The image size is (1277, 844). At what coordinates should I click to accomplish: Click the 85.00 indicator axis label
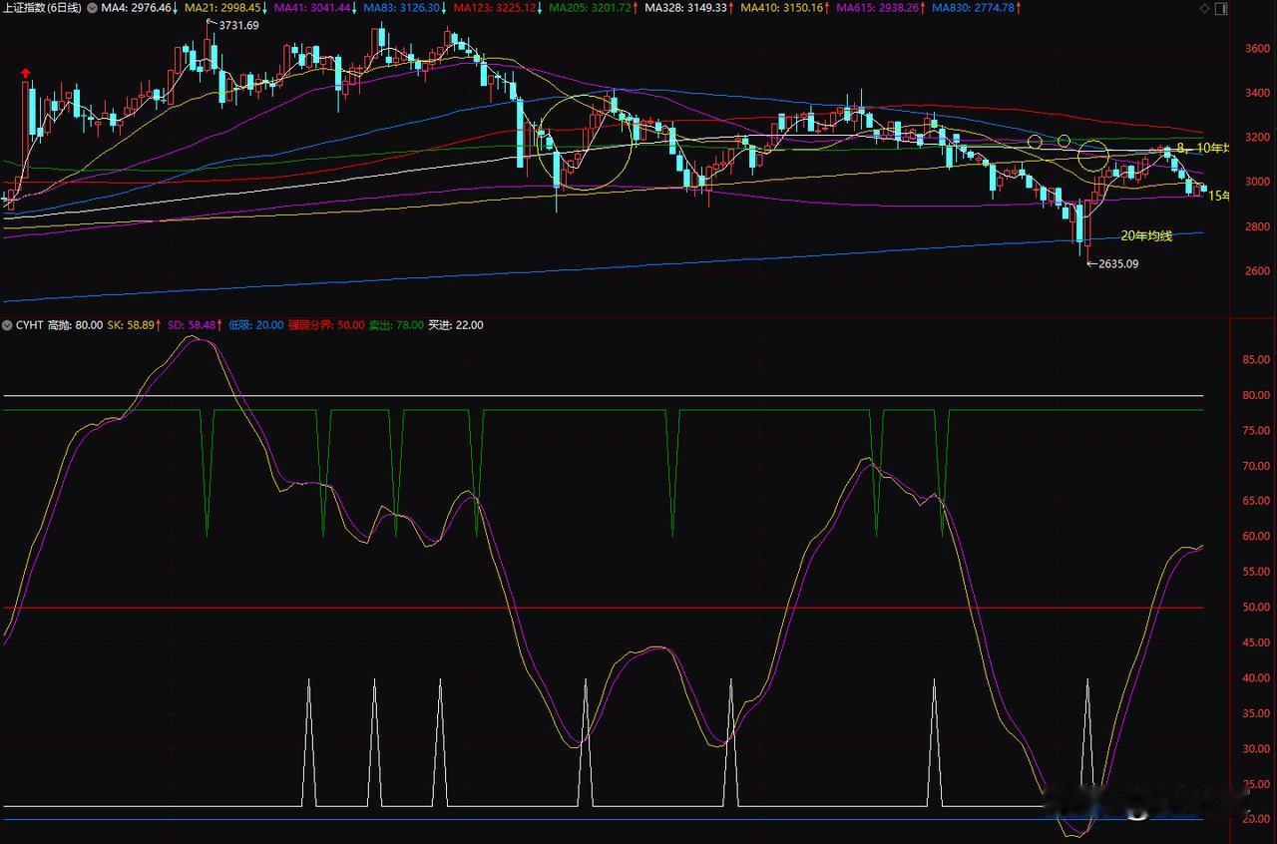tap(1256, 359)
